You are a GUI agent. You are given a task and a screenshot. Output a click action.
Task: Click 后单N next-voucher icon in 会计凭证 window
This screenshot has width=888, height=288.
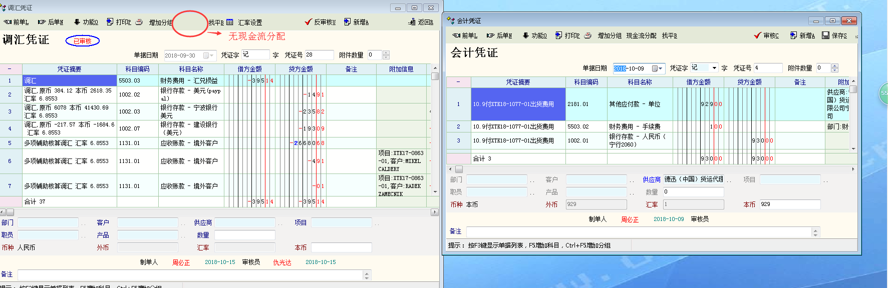(x=500, y=35)
